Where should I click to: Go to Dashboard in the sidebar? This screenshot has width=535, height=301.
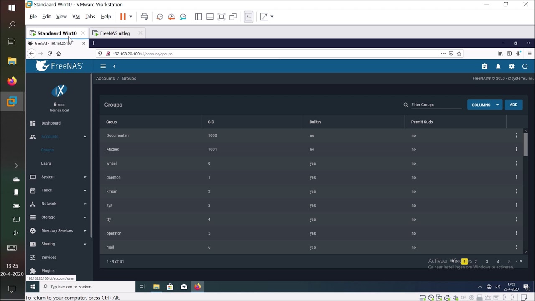(51, 123)
